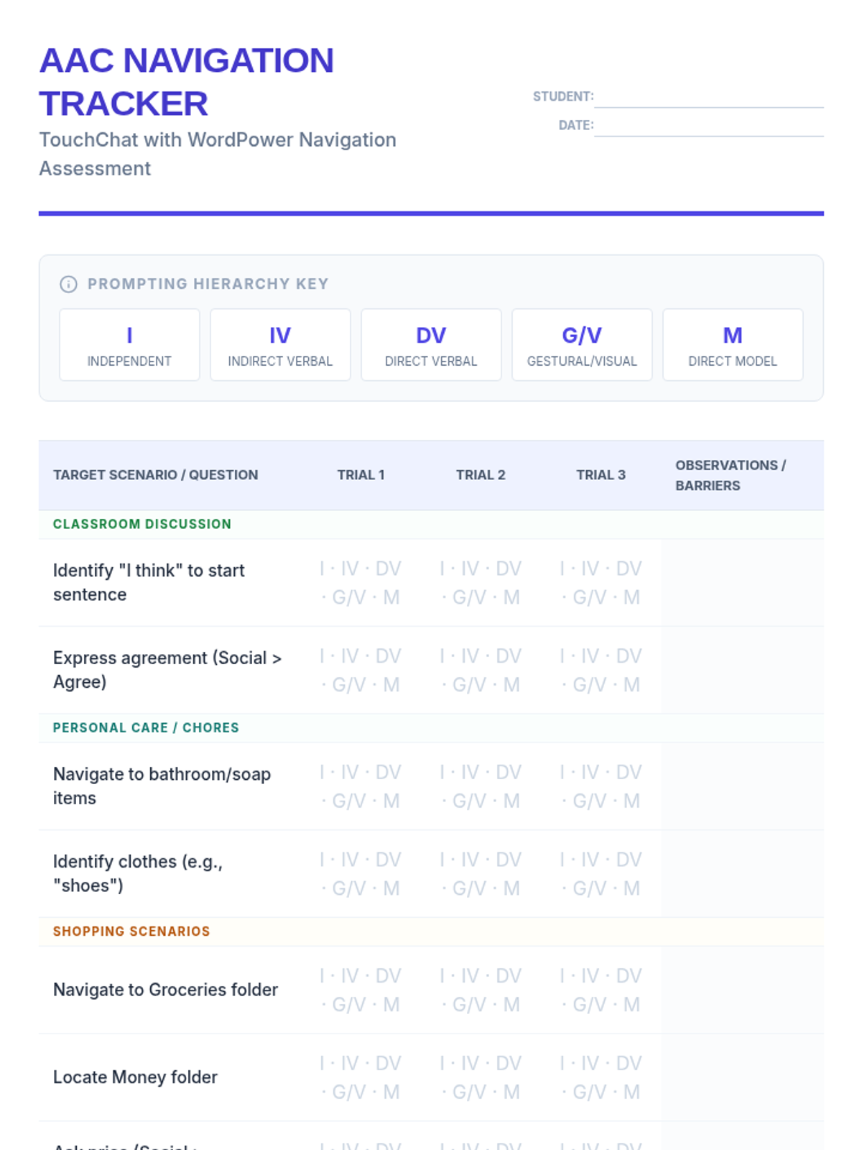Click Trial 3 cell for Locate Money folder
Image resolution: width=862 pixels, height=1150 pixels.
(x=601, y=1077)
